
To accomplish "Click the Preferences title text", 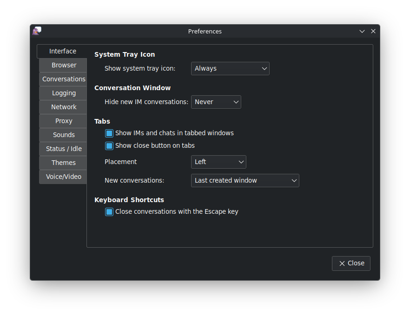I will tap(205, 31).
